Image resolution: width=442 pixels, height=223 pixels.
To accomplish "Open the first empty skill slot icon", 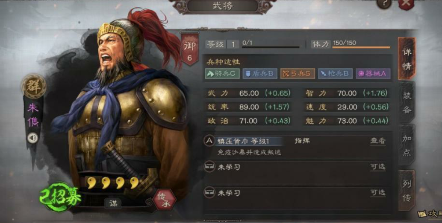I will 209,167.
